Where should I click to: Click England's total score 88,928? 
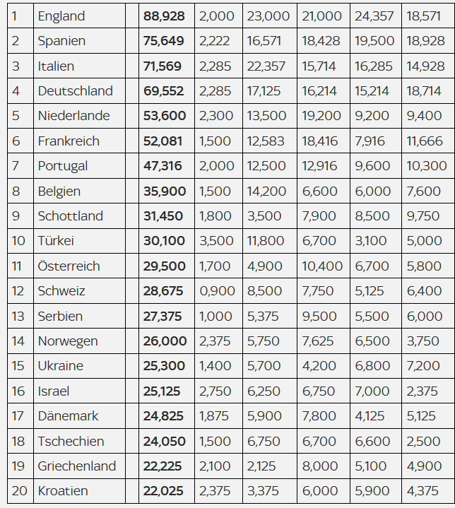click(x=164, y=16)
